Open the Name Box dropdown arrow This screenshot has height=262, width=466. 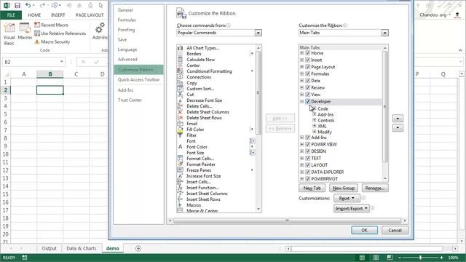(x=61, y=62)
